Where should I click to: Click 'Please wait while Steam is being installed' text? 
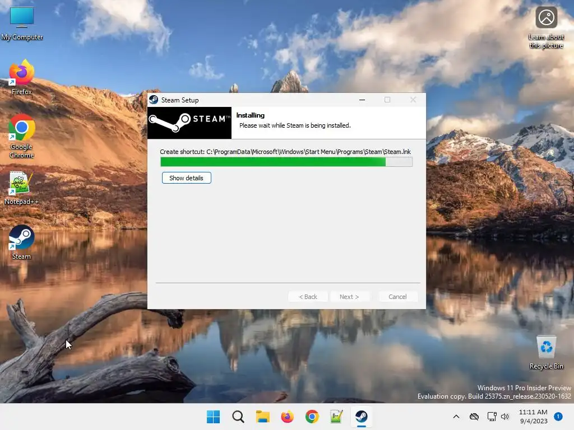[x=295, y=125]
